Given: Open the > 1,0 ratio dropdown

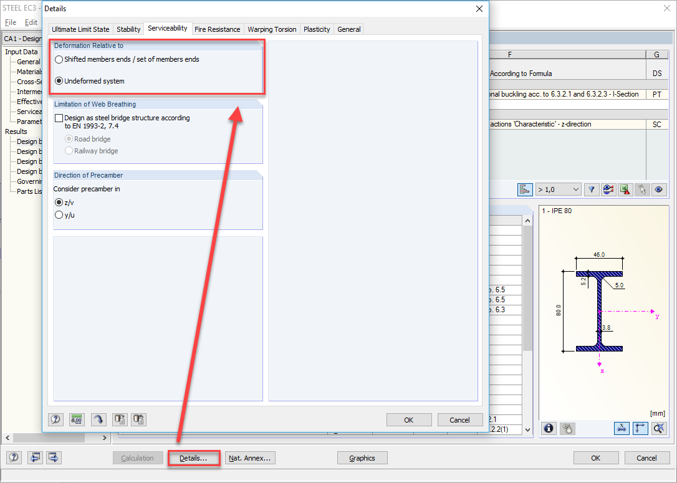Looking at the screenshot, I should click(559, 189).
